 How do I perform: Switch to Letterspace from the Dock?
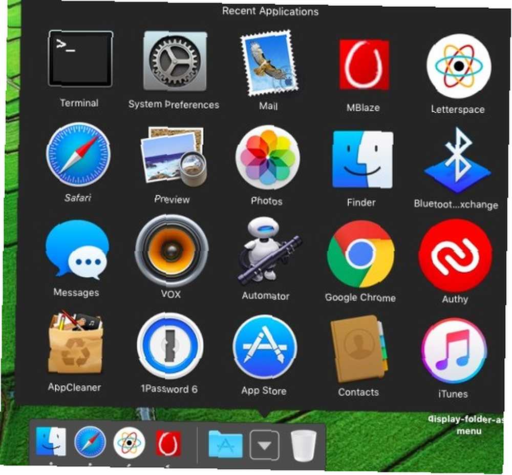129,442
